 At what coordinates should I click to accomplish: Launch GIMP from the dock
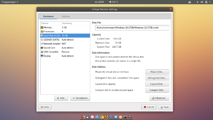click(x=130, y=117)
